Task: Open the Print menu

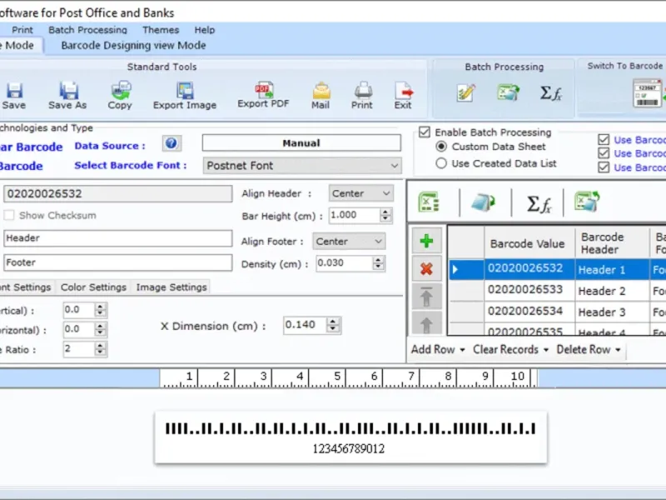Action: pyautogui.click(x=22, y=30)
